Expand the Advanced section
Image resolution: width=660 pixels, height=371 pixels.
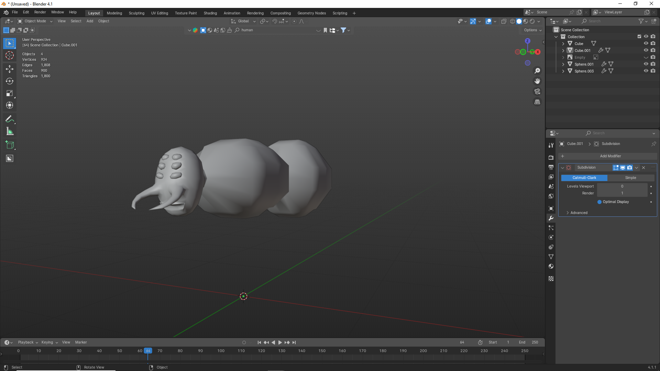(x=578, y=213)
